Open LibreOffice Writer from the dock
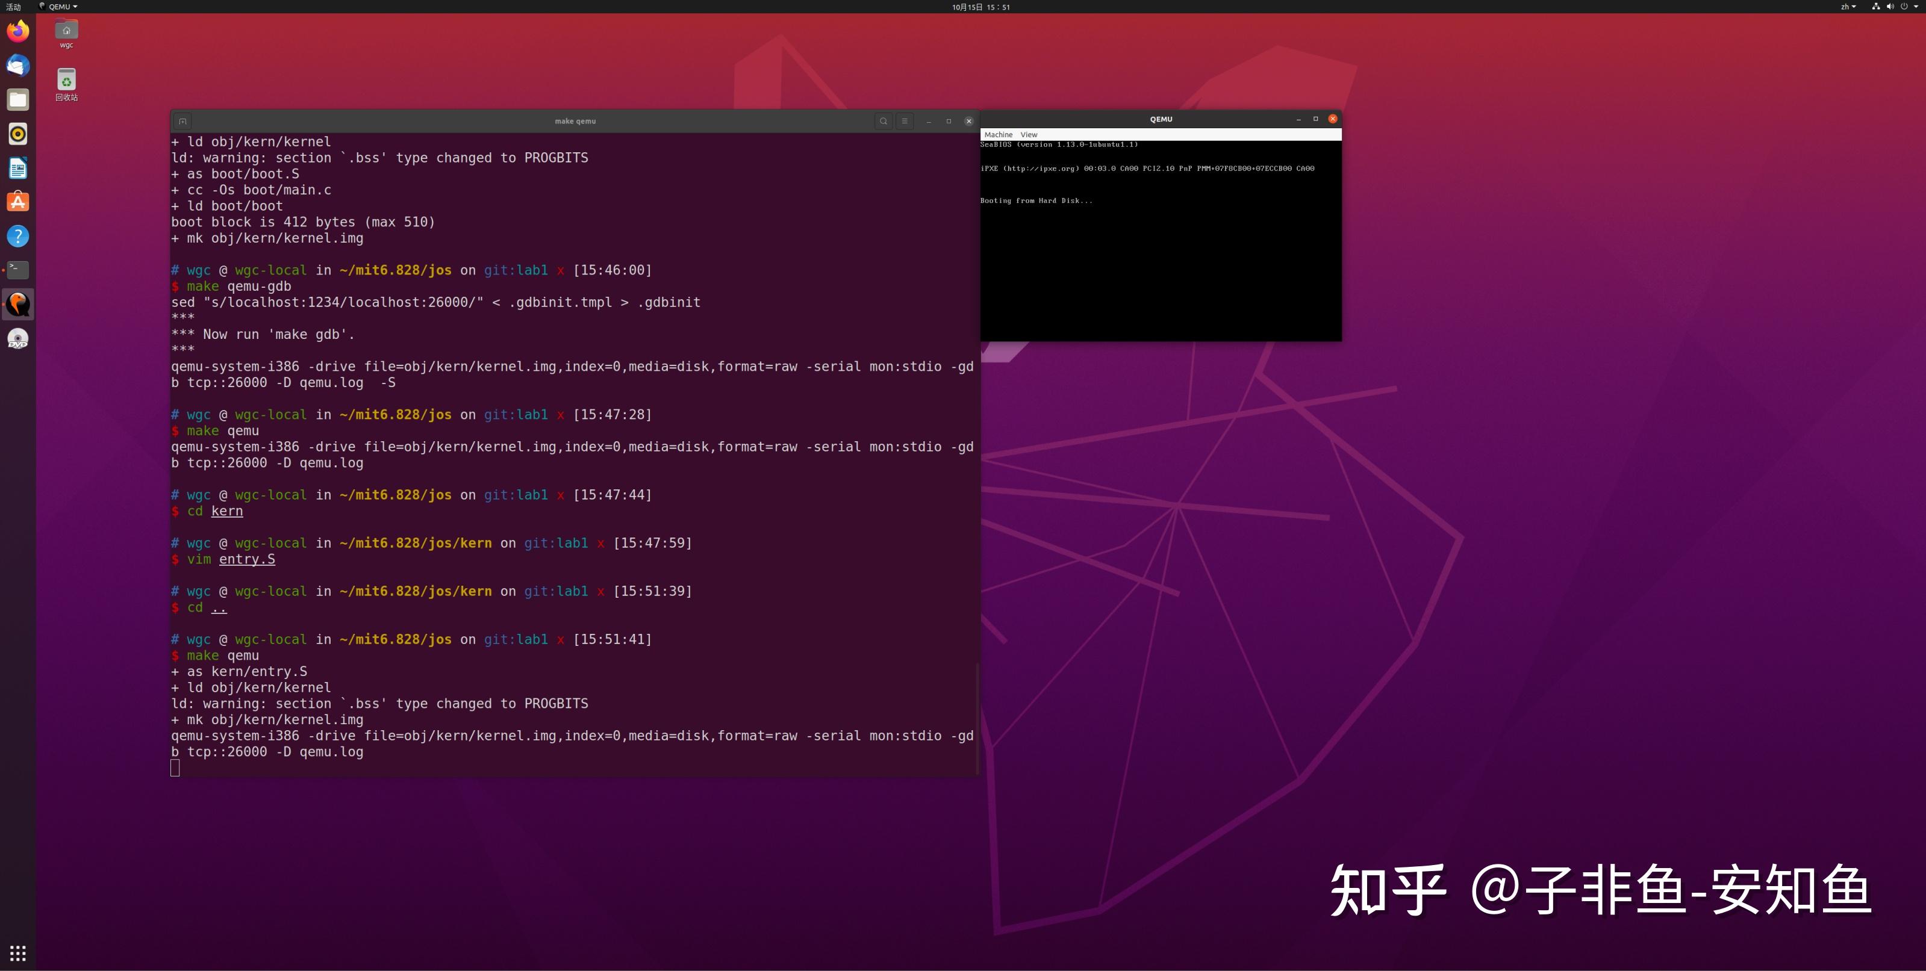This screenshot has width=1926, height=971. 18,168
